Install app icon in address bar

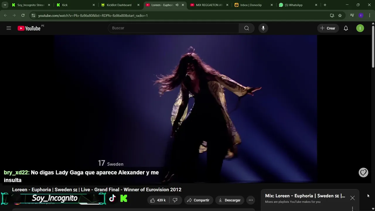(332, 16)
